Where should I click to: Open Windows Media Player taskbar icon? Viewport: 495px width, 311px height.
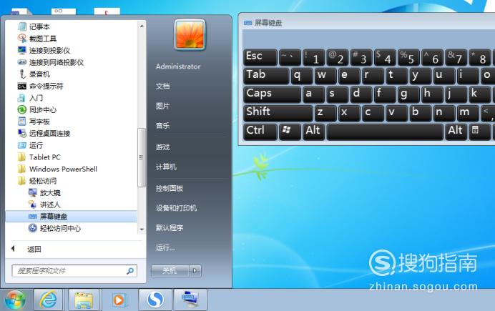pos(119,300)
